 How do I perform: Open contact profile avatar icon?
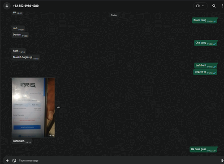7,6
